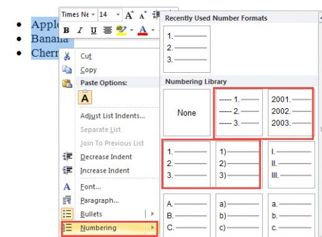This screenshot has height=237, width=322.
Task: Open the Paragraph dialog entry
Action: tap(100, 200)
